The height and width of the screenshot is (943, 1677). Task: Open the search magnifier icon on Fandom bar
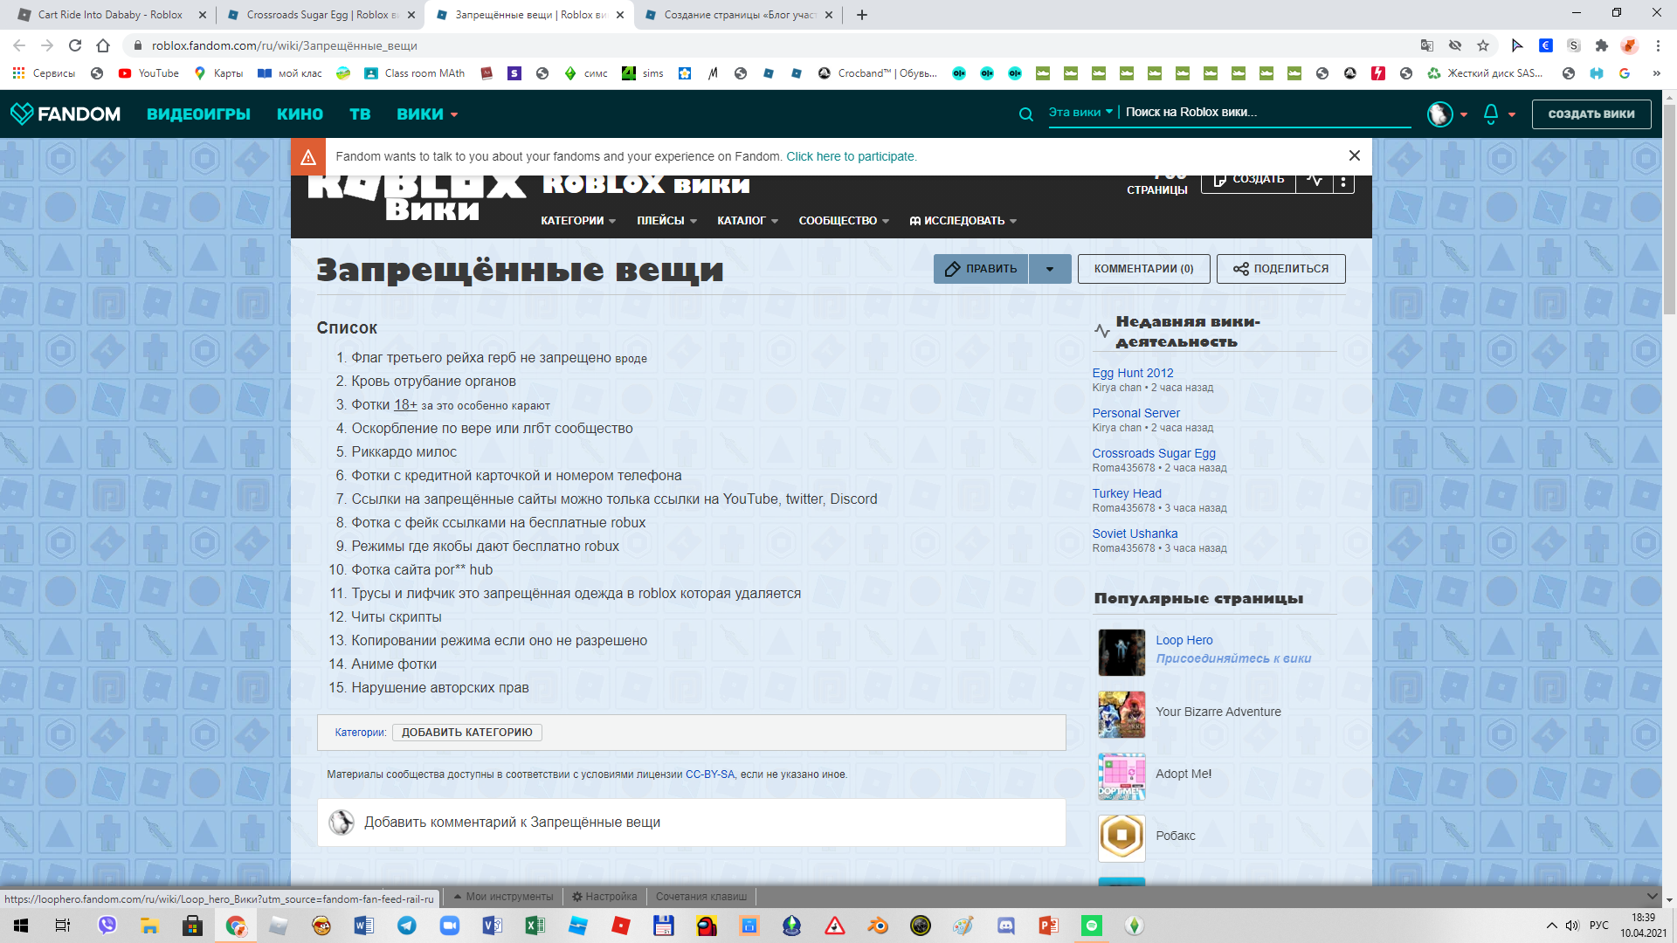click(x=1026, y=114)
